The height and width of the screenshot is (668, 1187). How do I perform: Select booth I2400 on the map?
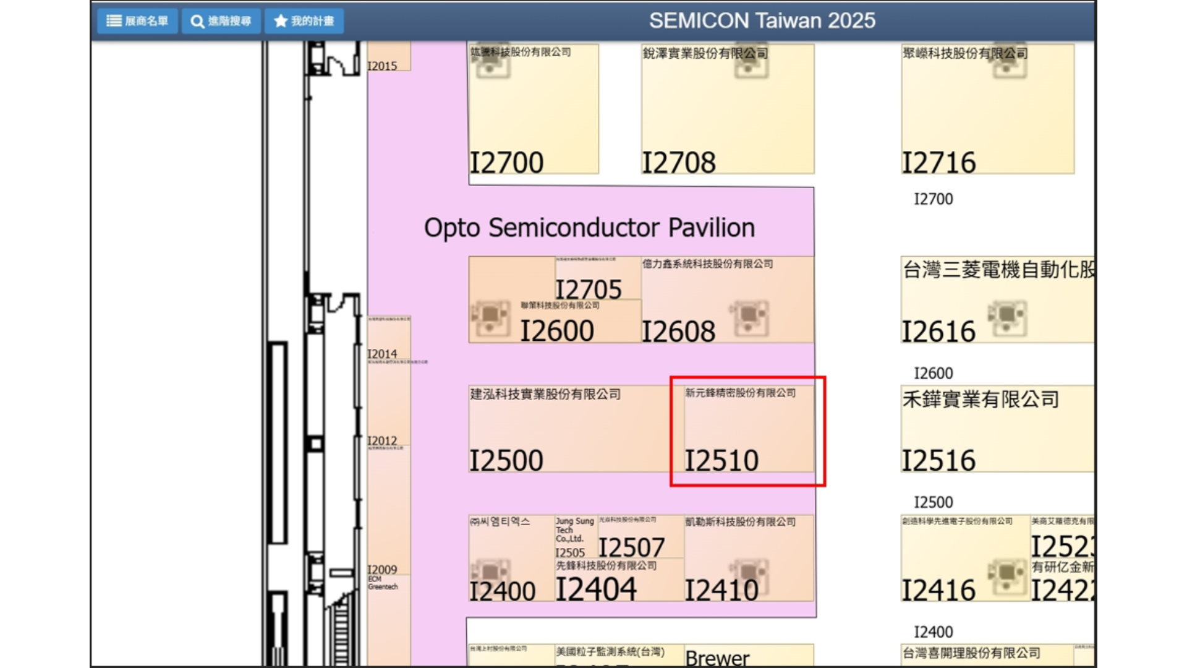(x=511, y=559)
